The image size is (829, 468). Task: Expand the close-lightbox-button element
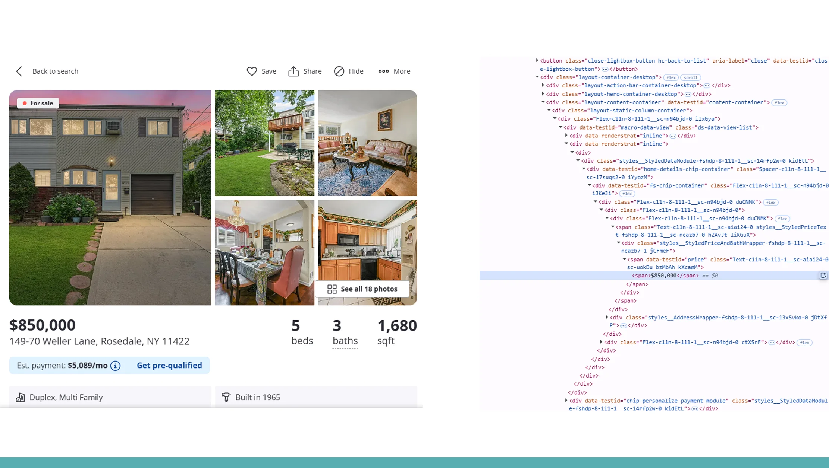[537, 60]
